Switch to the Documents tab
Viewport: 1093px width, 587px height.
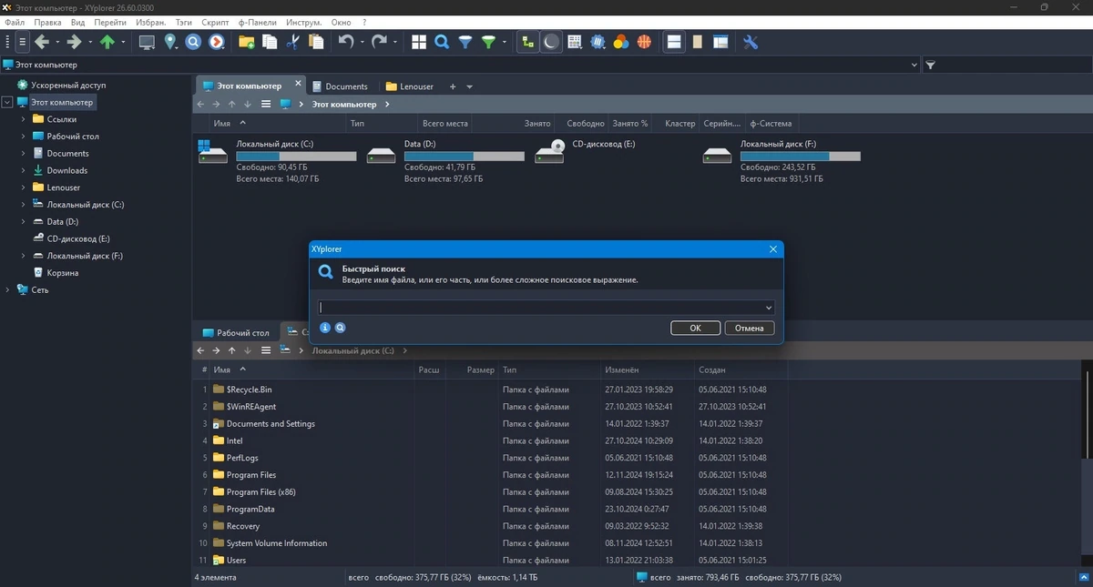pyautogui.click(x=340, y=86)
